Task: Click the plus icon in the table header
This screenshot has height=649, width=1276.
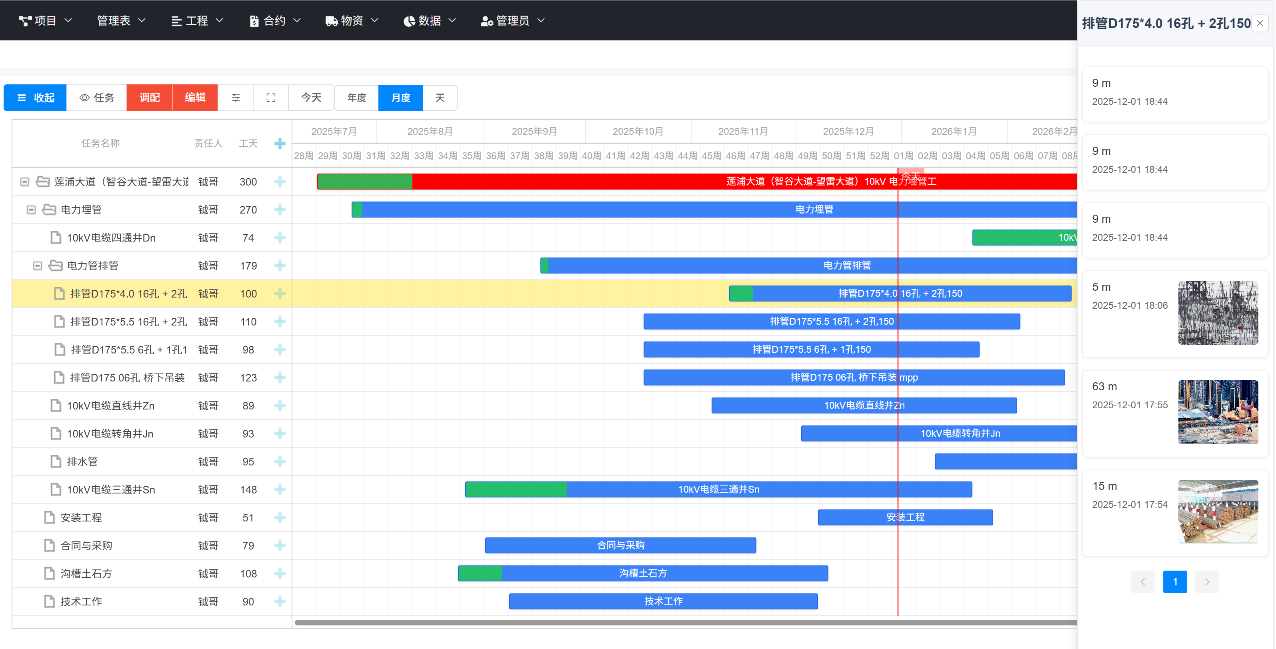Action: [x=280, y=143]
